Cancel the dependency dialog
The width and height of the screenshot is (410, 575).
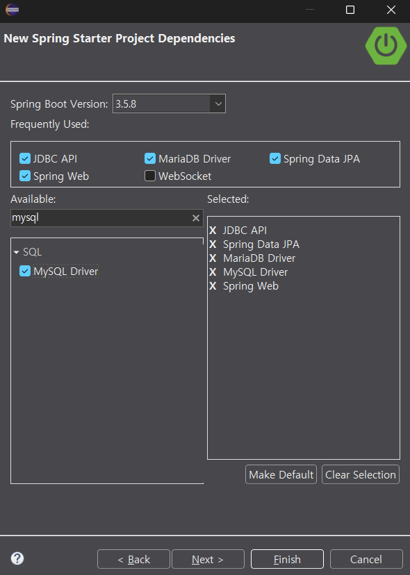(x=366, y=559)
